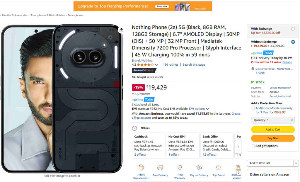The height and width of the screenshot is (182, 300).
Task: Open the 156 ratings link
Action: 171,64
